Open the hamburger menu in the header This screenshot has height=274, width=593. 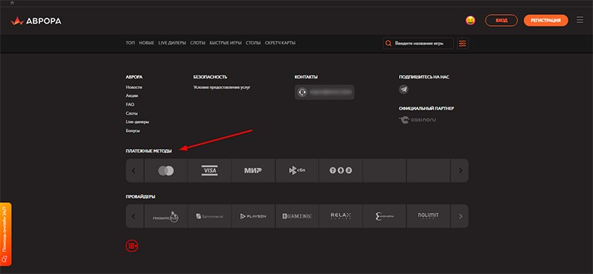[580, 20]
